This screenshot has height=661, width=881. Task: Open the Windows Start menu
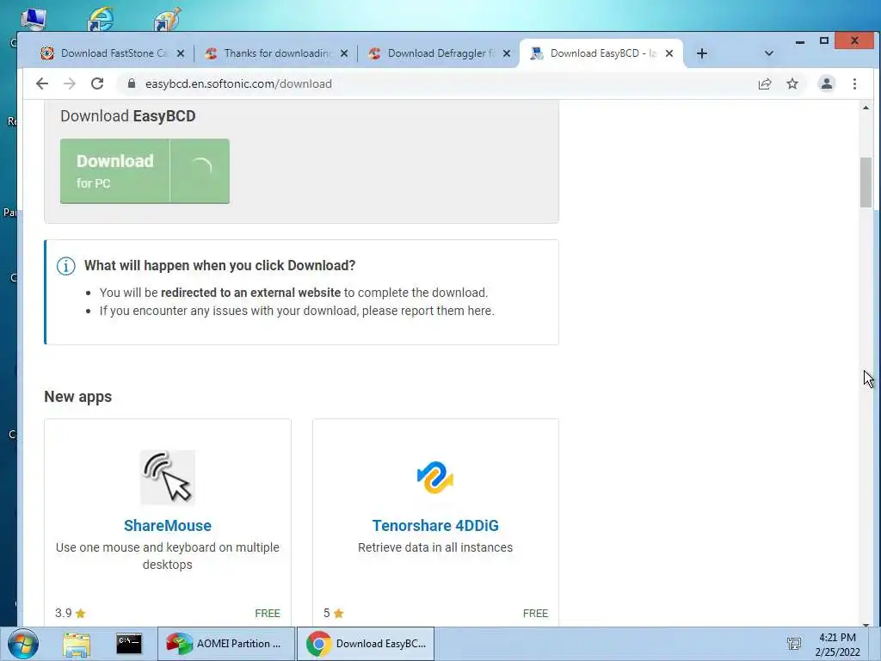(23, 644)
